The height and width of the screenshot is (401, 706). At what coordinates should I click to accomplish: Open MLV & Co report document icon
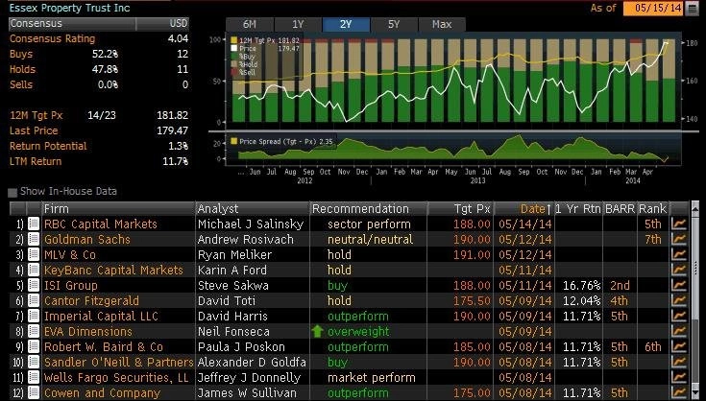point(34,254)
